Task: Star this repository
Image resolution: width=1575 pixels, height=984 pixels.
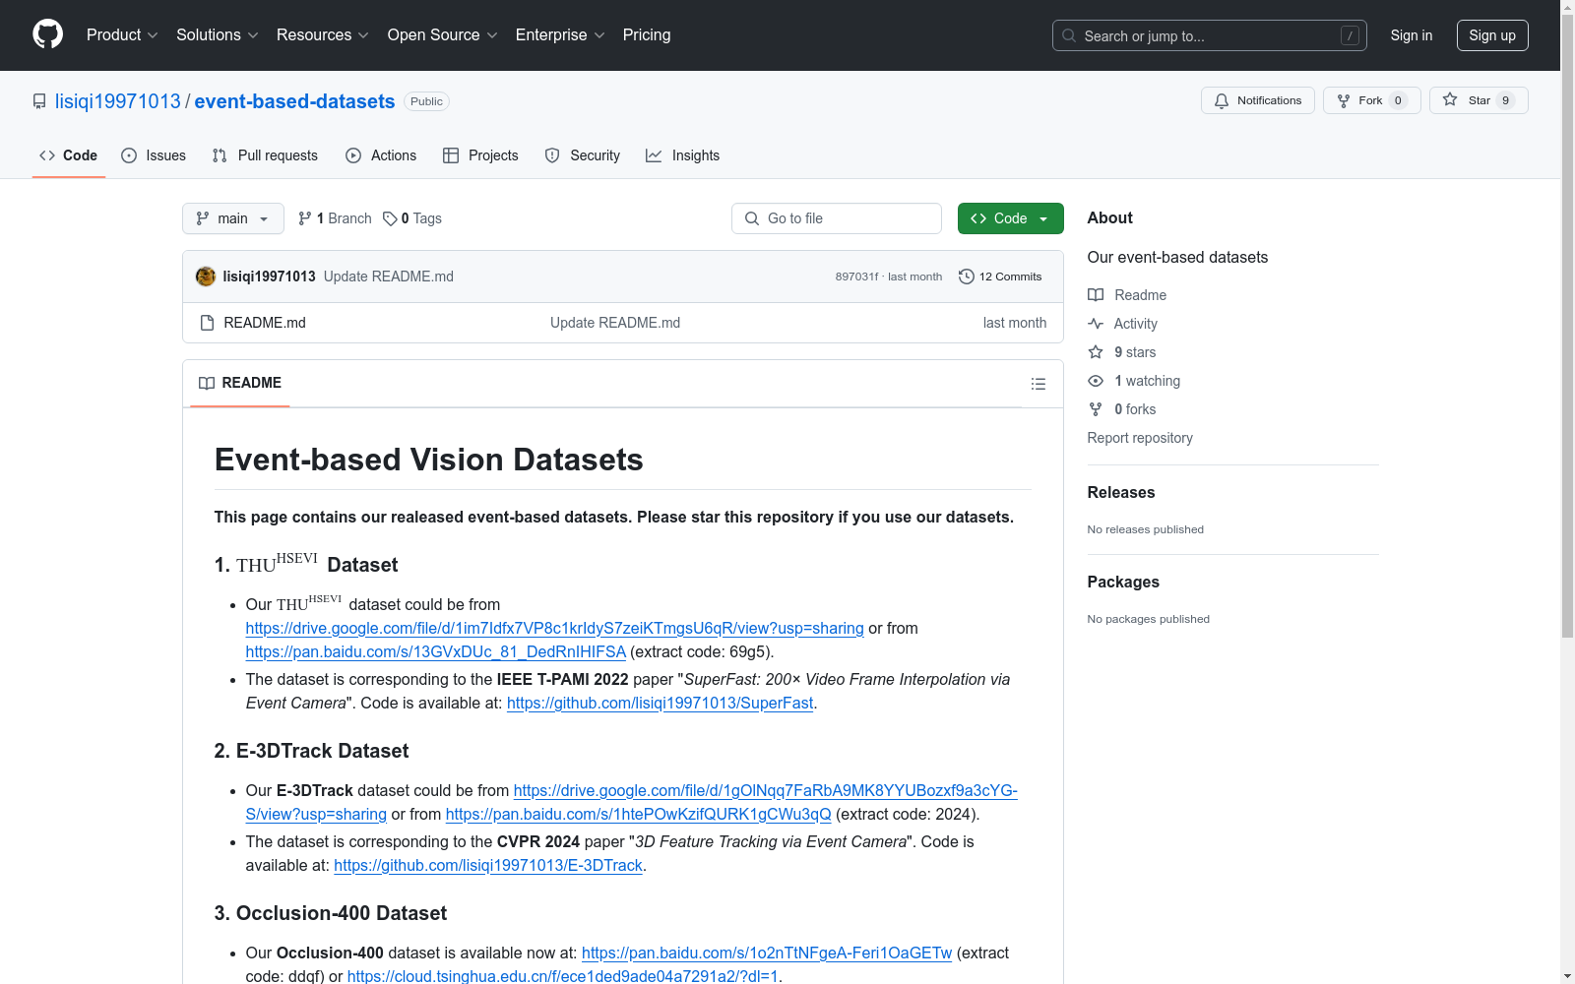Action: [x=1478, y=100]
